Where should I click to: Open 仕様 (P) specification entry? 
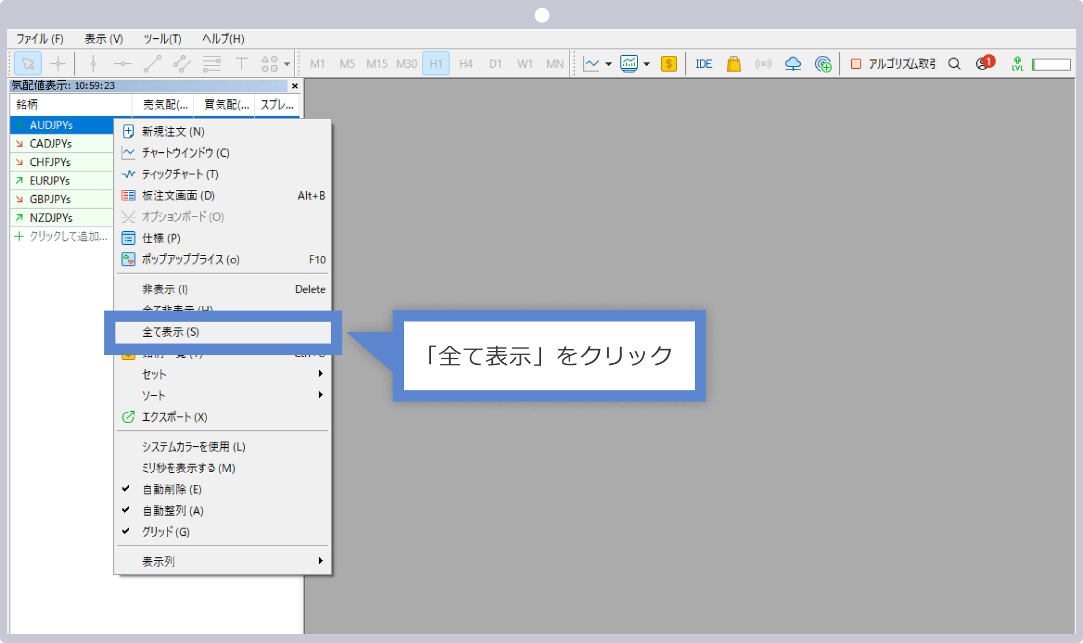223,238
